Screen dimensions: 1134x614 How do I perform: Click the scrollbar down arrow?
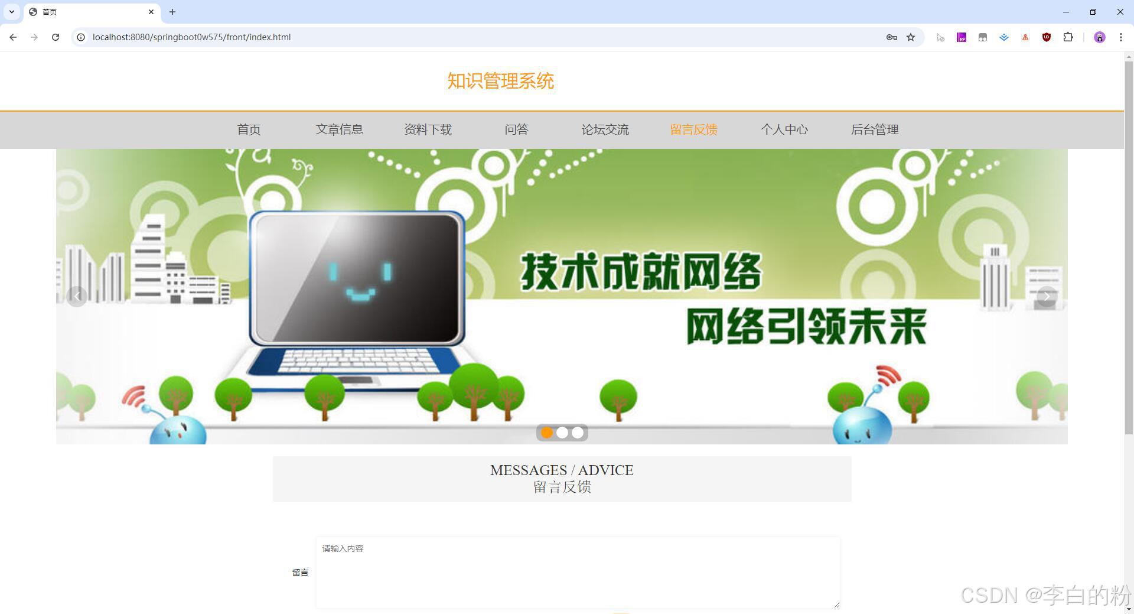pyautogui.click(x=1129, y=609)
